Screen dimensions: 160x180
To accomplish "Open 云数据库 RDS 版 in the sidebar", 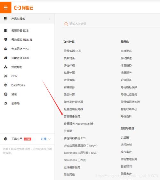I will [22, 40].
